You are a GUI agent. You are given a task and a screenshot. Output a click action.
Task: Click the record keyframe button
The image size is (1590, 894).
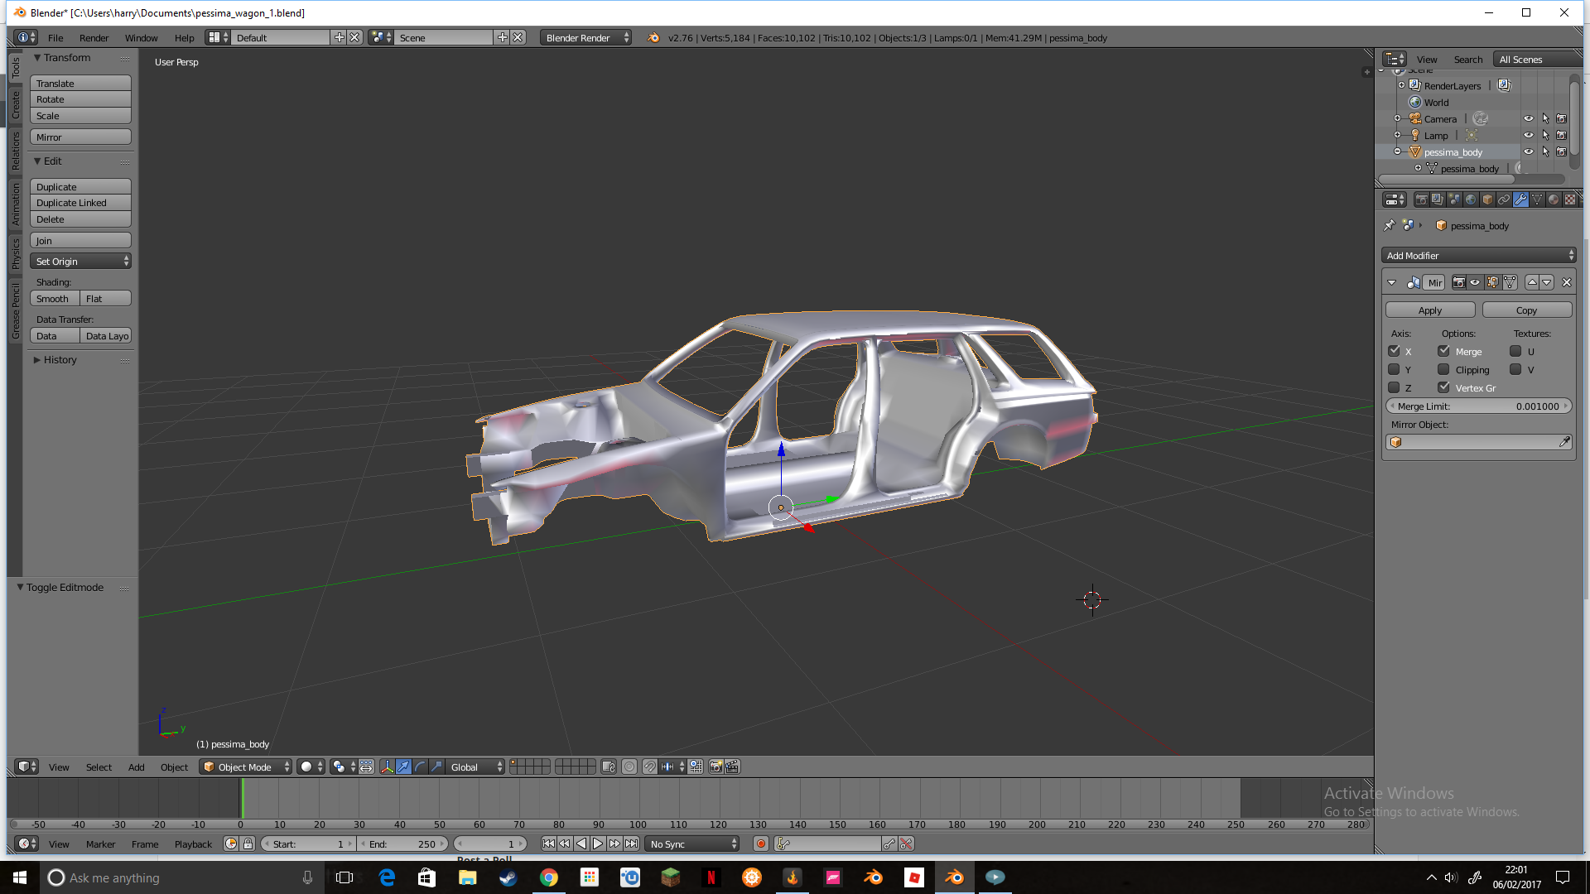[760, 844]
